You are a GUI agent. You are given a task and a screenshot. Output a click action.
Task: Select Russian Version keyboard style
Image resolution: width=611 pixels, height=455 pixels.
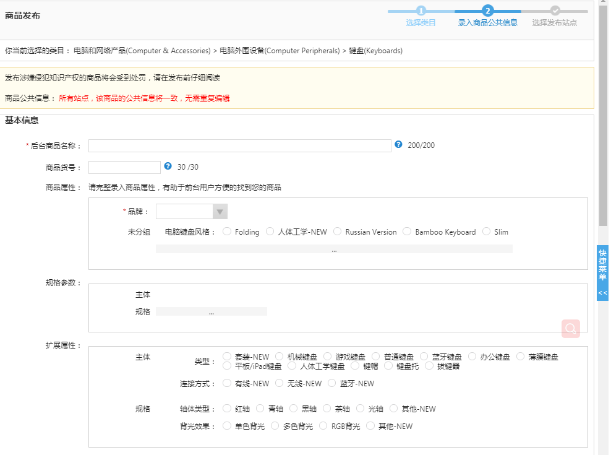point(338,232)
